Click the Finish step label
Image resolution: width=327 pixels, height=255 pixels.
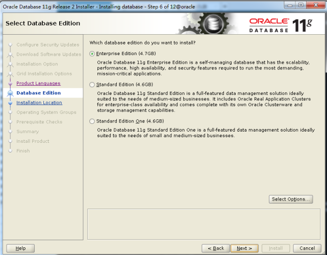click(23, 151)
